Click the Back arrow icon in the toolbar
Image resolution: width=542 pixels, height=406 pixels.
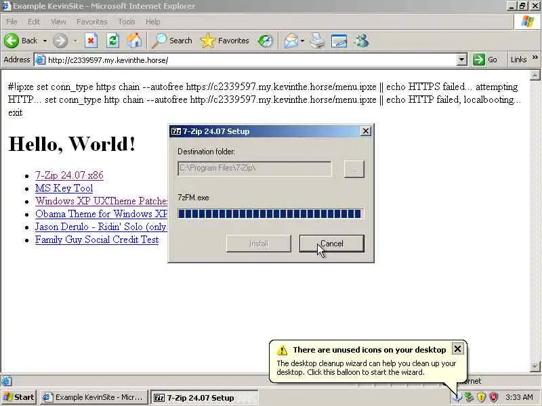coord(12,41)
